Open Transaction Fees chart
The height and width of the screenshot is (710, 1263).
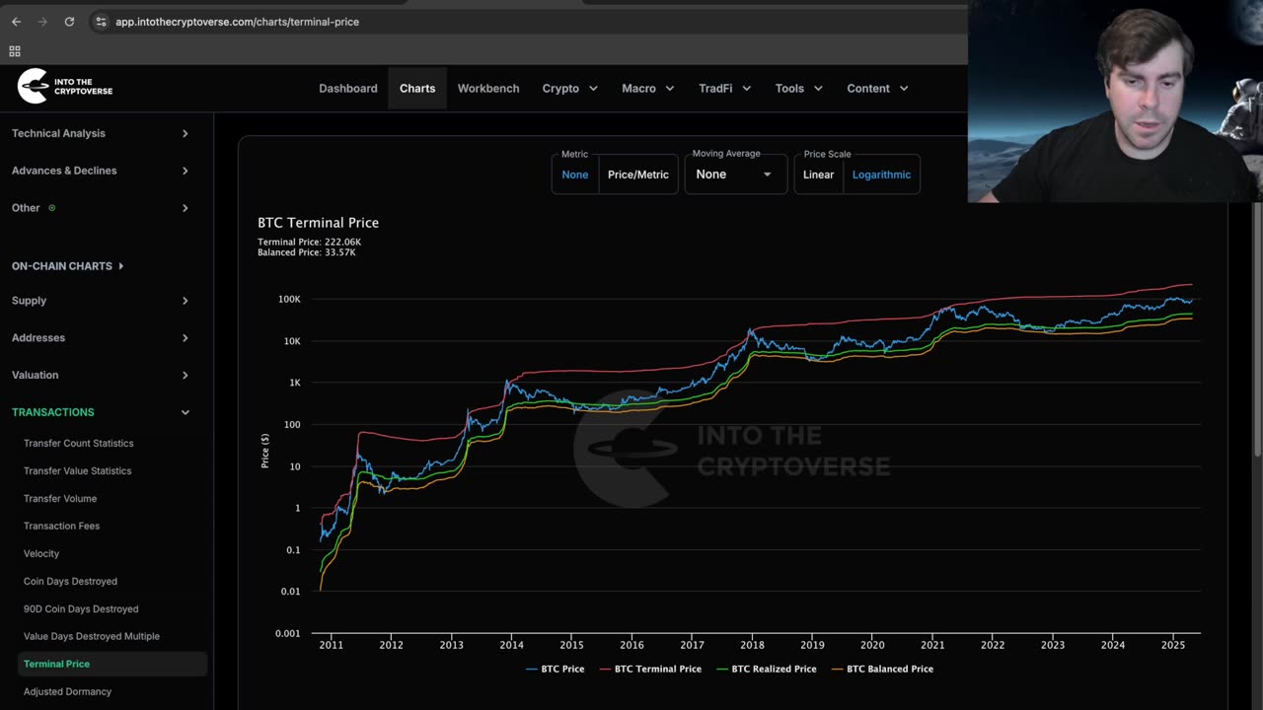click(x=61, y=527)
